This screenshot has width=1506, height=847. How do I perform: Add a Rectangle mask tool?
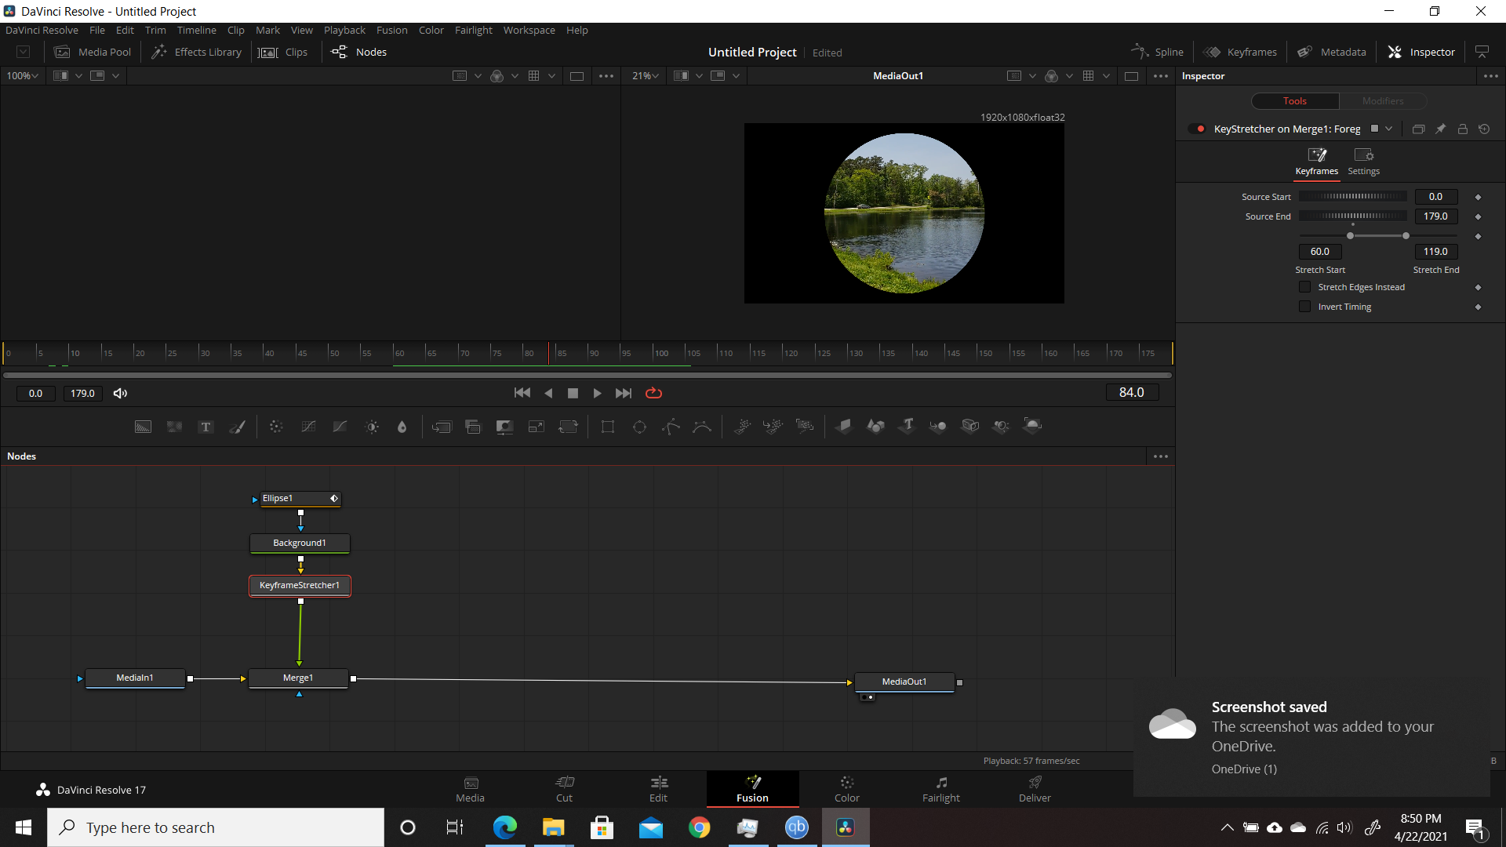tap(608, 427)
